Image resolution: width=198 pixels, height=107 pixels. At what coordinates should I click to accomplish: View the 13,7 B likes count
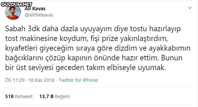[x=46, y=97]
